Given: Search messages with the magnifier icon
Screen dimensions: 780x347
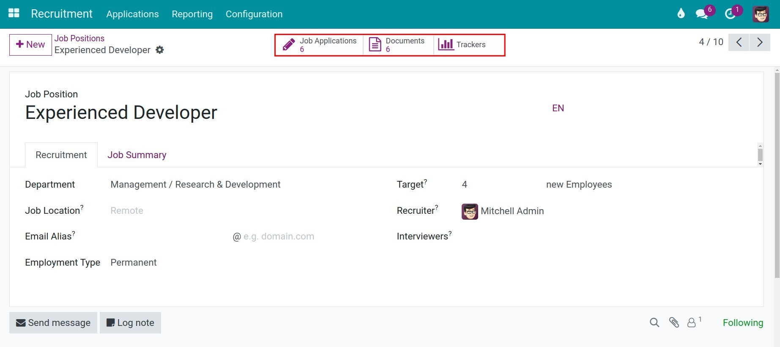Looking at the screenshot, I should tap(654, 323).
